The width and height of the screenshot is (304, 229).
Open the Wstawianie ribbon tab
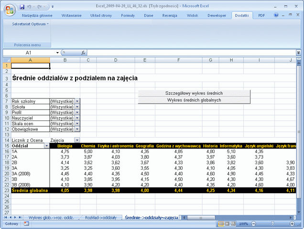pos(72,15)
